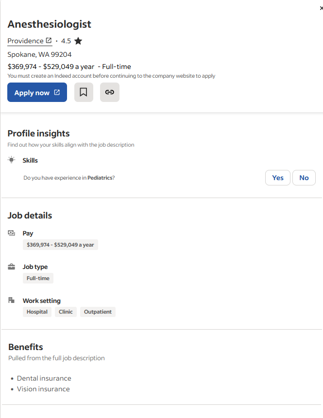This screenshot has width=323, height=418.
Task: Open the Providence company link
Action: pos(26,41)
